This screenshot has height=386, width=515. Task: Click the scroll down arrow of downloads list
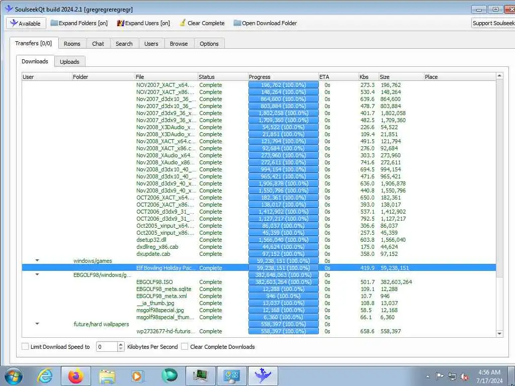coord(499,334)
